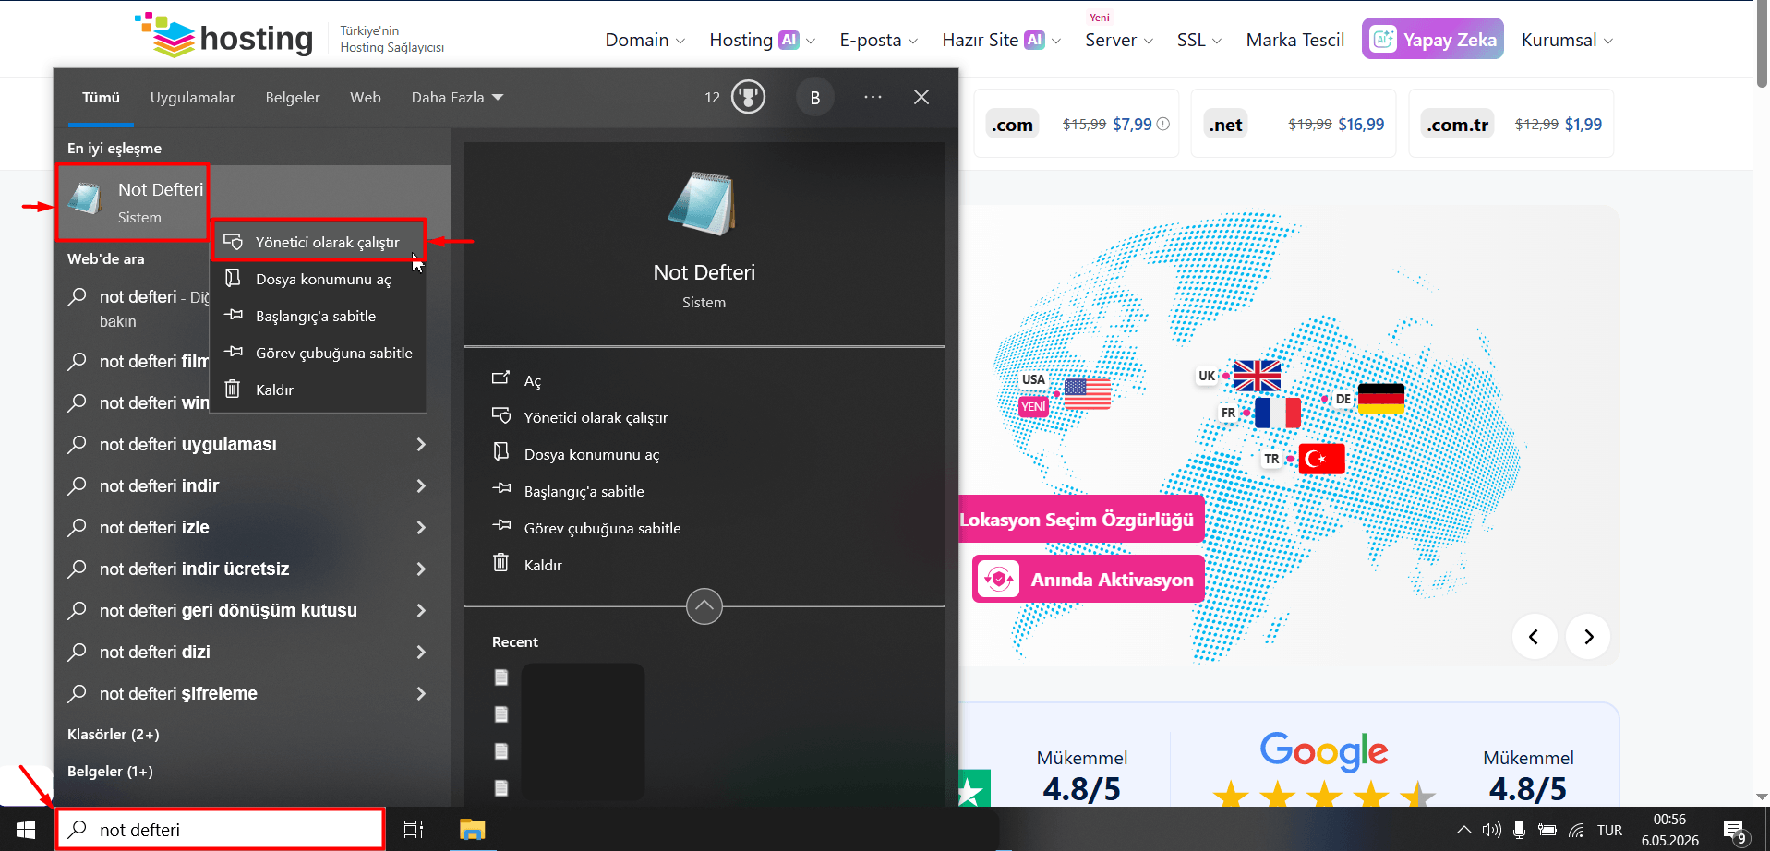Open the Marka Tescil link
This screenshot has width=1770, height=851.
1294,40
